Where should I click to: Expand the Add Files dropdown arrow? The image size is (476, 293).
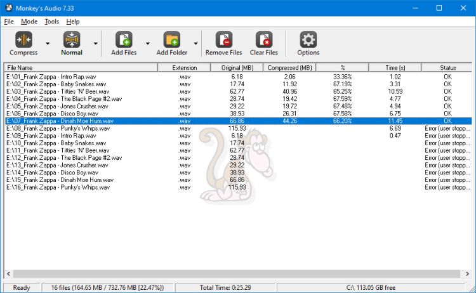click(x=148, y=44)
